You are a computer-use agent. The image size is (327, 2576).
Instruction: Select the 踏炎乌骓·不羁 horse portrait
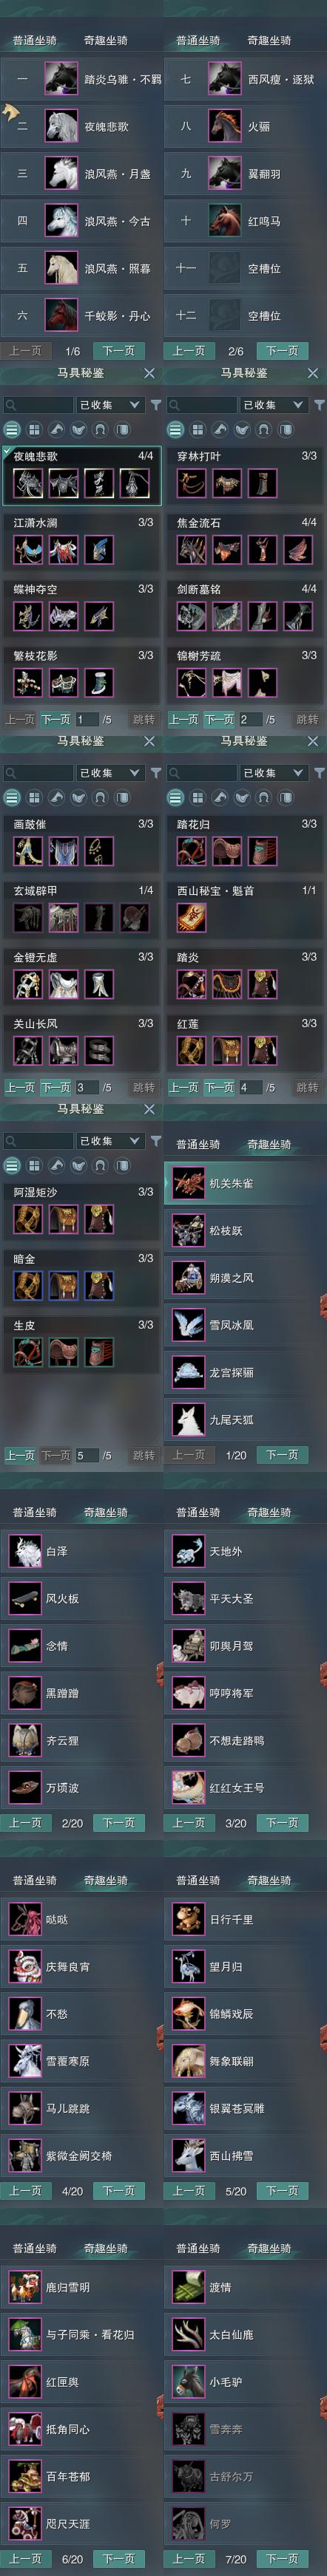coord(61,79)
